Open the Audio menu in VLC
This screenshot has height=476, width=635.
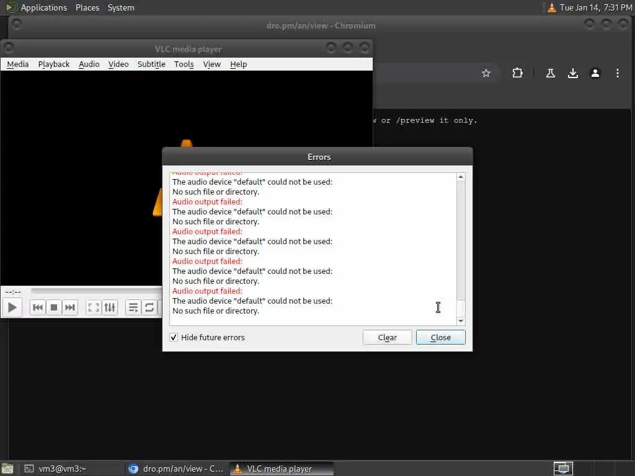pos(89,64)
